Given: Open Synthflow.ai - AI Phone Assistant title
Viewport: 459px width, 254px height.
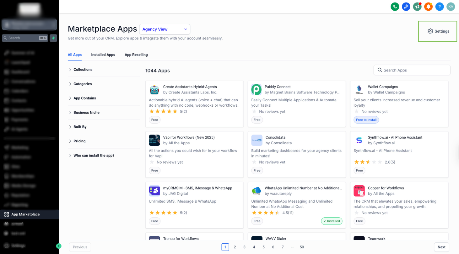Looking at the screenshot, I should [x=395, y=137].
